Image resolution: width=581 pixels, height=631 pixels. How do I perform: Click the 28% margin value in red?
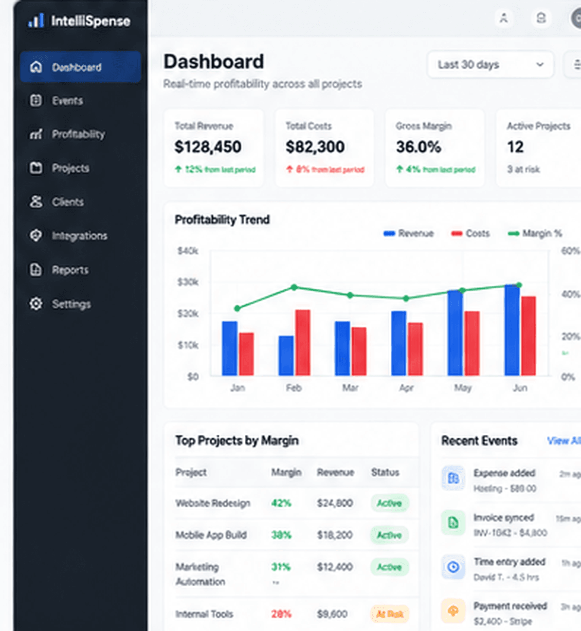pos(281,614)
